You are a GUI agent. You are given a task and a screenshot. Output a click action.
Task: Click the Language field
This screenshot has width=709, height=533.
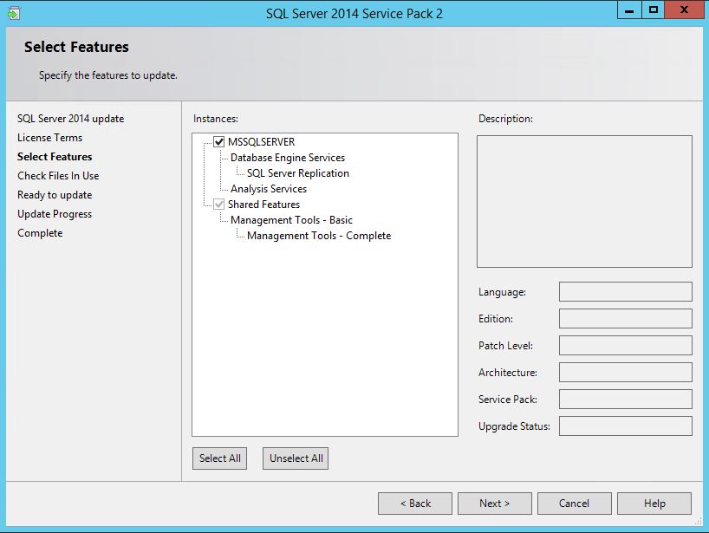(625, 292)
